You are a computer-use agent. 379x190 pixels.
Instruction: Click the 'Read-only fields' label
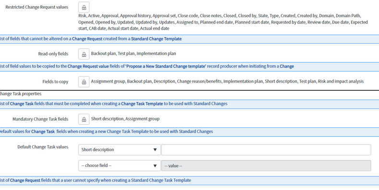pyautogui.click(x=53, y=54)
